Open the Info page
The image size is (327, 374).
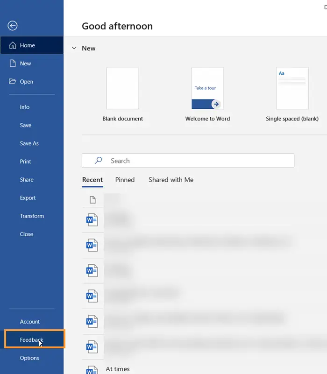(x=32, y=107)
